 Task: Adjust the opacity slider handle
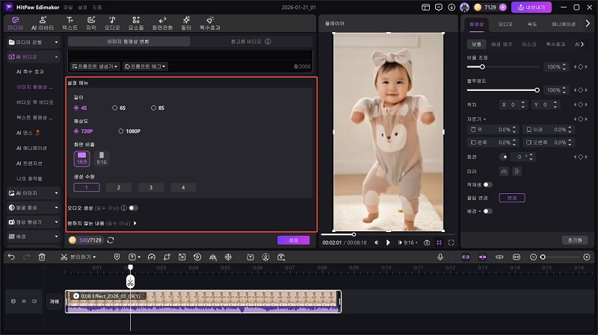pyautogui.click(x=537, y=90)
